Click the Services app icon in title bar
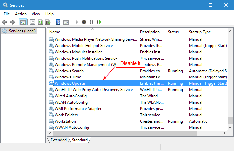This screenshot has width=234, height=151. (x=5, y=5)
